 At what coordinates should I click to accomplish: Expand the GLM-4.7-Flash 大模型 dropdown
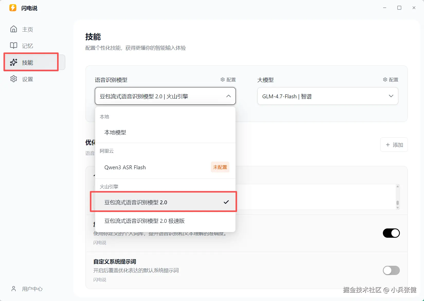[328, 96]
